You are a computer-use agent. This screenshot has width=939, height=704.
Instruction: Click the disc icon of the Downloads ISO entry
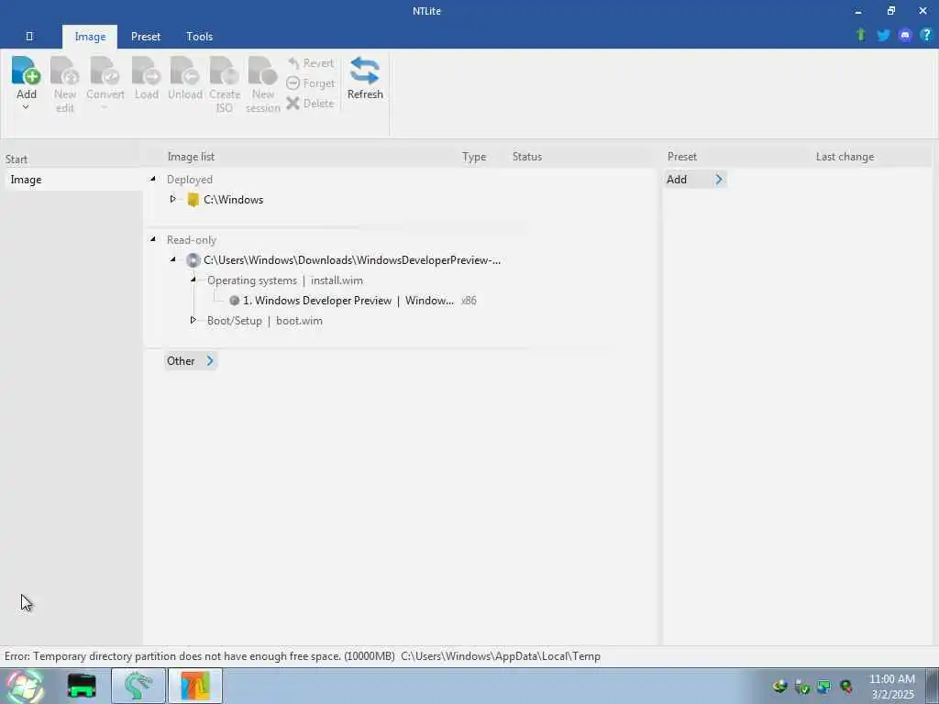[x=193, y=259]
